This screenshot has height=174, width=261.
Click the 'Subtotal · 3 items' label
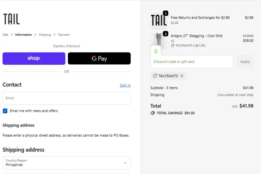(164, 88)
